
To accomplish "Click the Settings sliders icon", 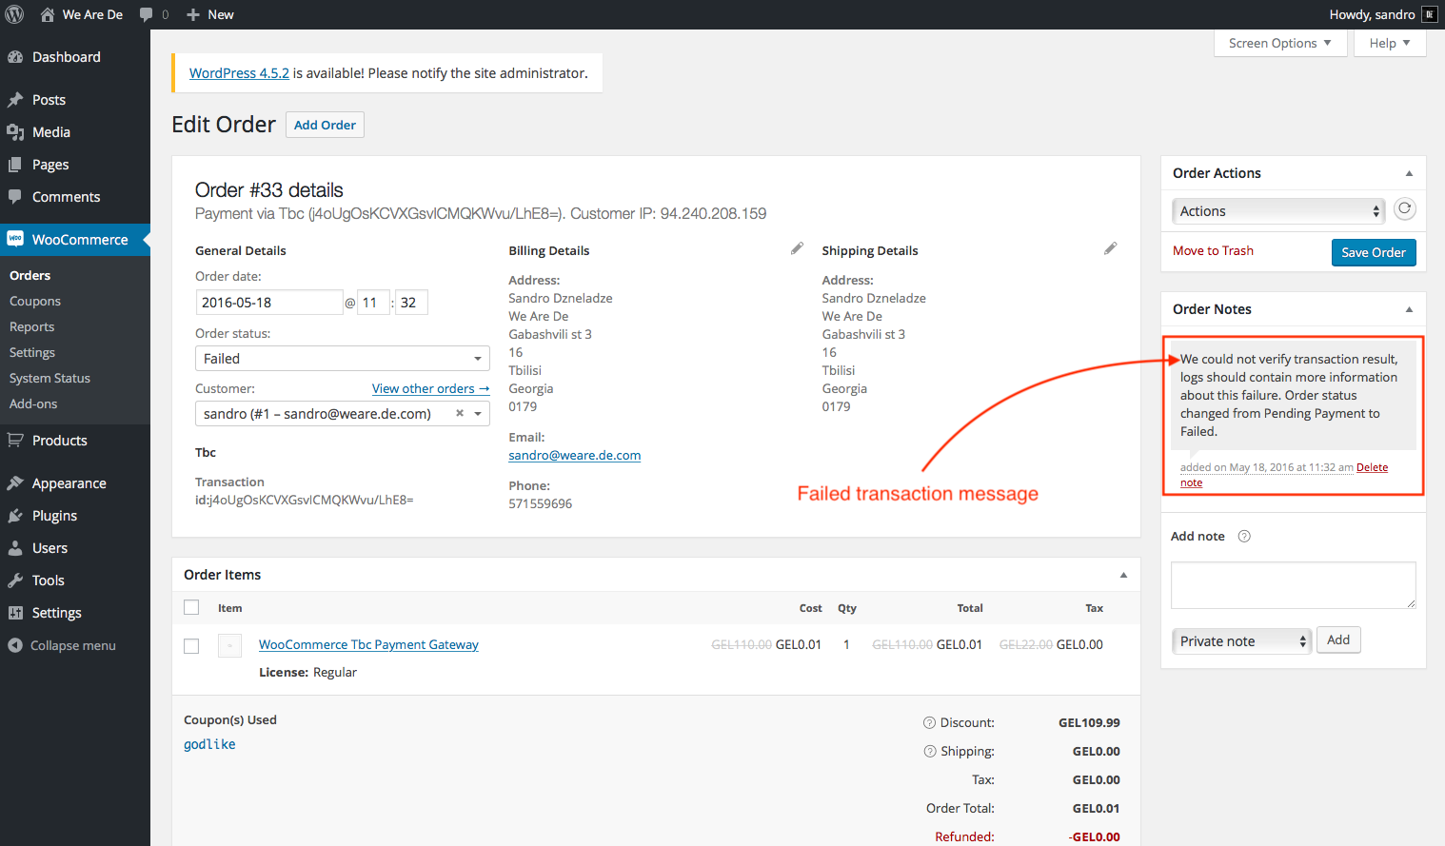I will click(x=15, y=613).
